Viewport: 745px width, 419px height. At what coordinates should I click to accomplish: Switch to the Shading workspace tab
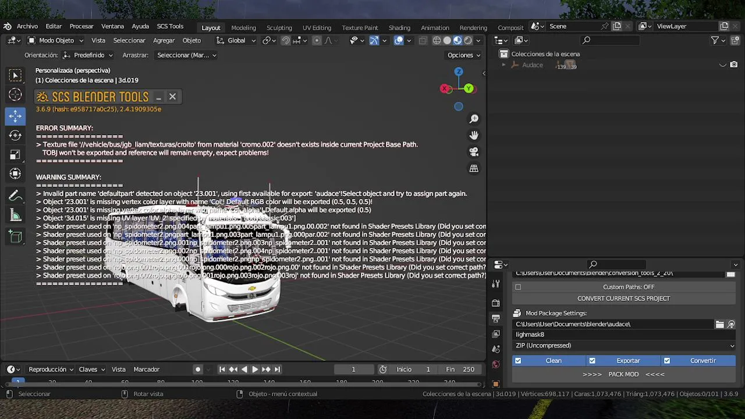tap(399, 27)
